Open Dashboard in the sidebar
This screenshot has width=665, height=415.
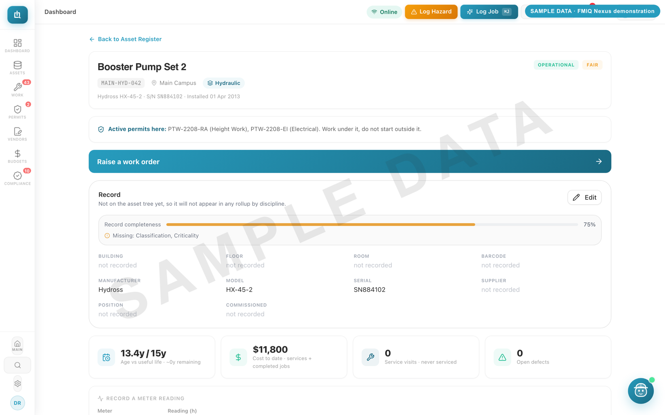(17, 46)
